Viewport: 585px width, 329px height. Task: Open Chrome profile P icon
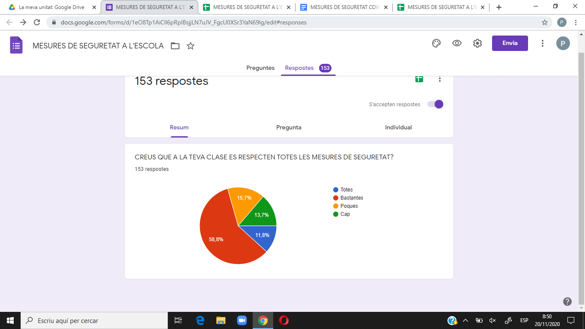562,22
